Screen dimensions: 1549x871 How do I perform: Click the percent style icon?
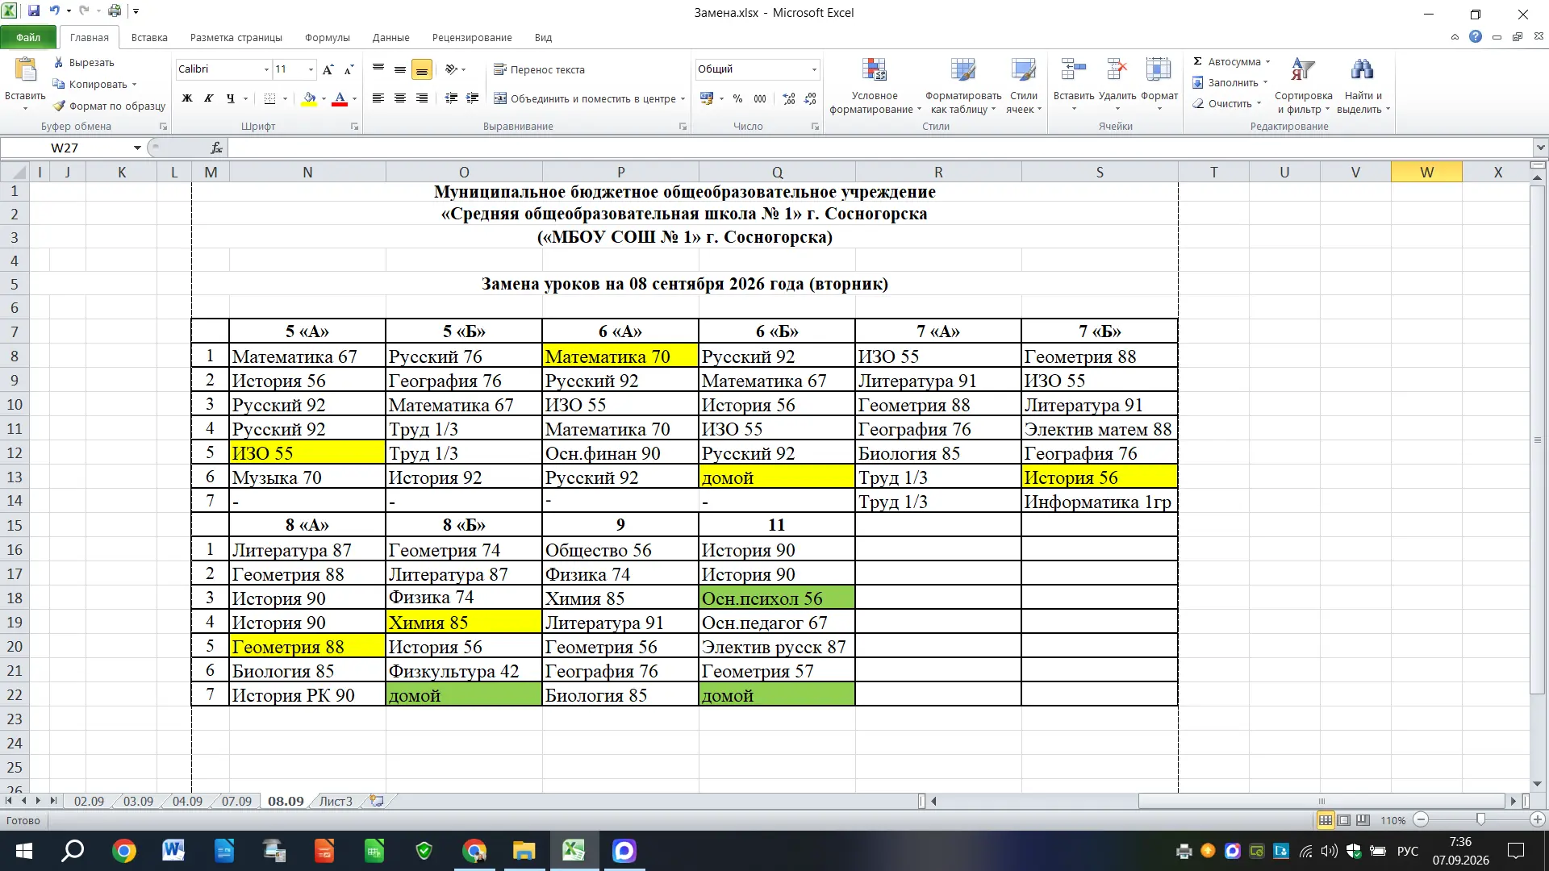(737, 98)
